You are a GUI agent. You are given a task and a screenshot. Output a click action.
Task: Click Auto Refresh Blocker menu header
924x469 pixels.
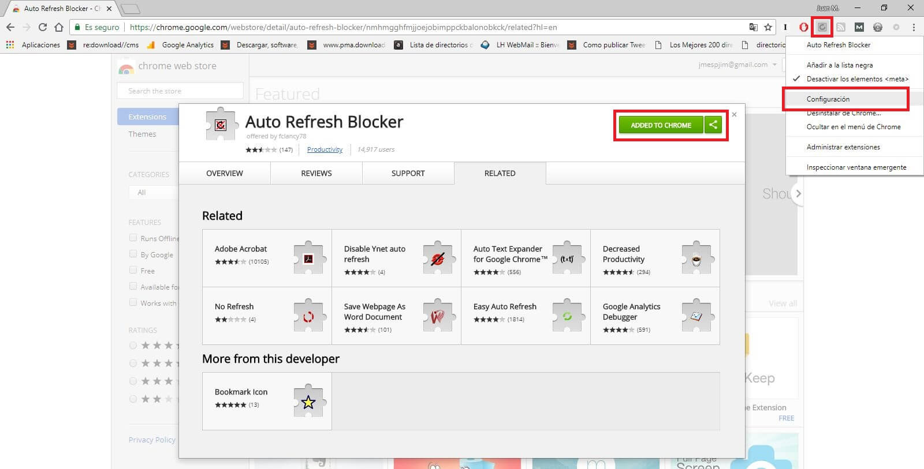coord(855,45)
